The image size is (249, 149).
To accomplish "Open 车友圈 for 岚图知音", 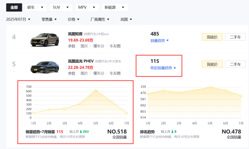I will 115,46.
